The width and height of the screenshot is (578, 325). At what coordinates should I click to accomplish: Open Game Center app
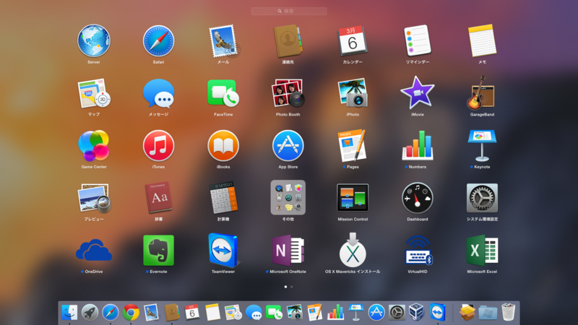click(x=94, y=146)
